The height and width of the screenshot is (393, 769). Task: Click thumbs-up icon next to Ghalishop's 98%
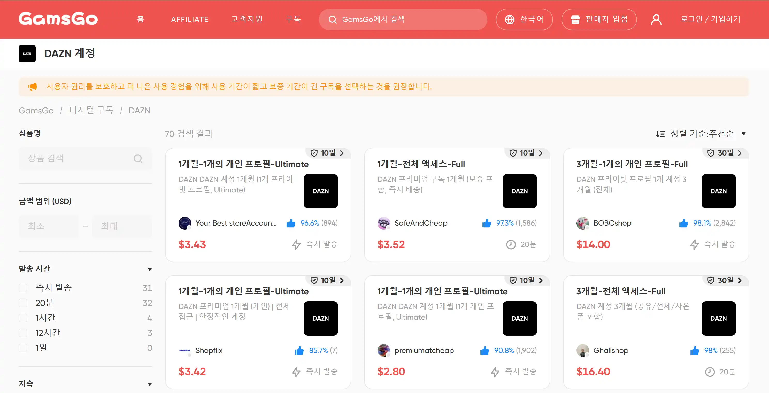694,350
